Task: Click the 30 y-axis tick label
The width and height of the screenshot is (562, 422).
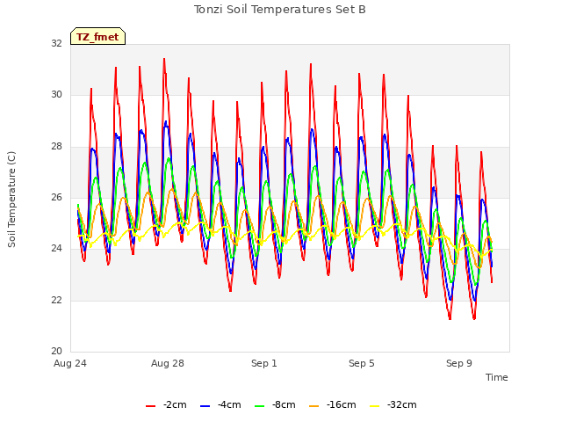Action: tap(56, 95)
